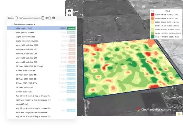
Task: Select the 28 Years 1988-2019 row
Action: 41,88
